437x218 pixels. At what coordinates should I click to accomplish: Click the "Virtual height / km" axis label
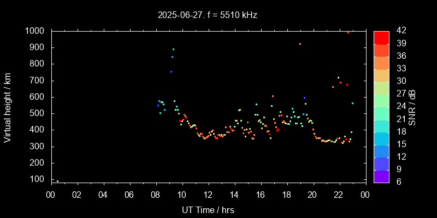click(8, 106)
